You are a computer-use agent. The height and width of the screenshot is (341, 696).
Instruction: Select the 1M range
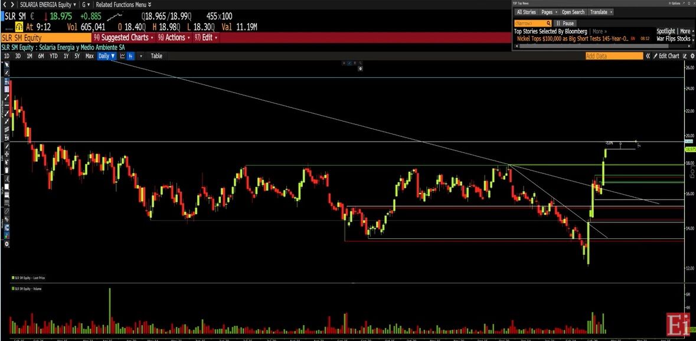tap(30, 56)
